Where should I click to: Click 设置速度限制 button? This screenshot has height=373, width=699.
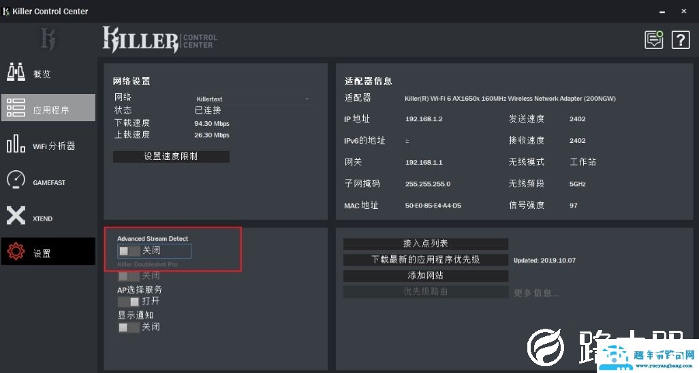point(171,157)
